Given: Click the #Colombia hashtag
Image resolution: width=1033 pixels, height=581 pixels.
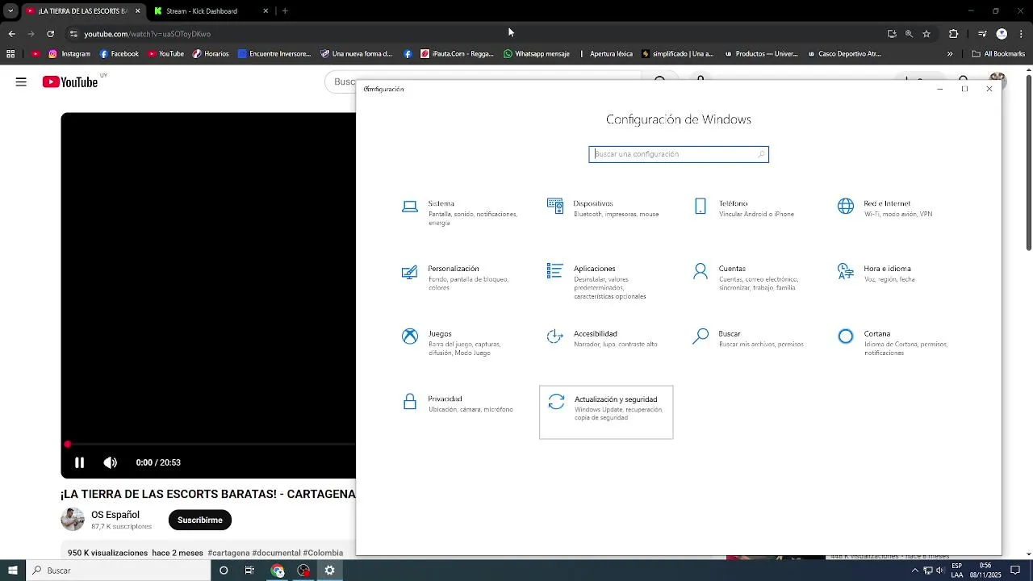Looking at the screenshot, I should tap(324, 553).
